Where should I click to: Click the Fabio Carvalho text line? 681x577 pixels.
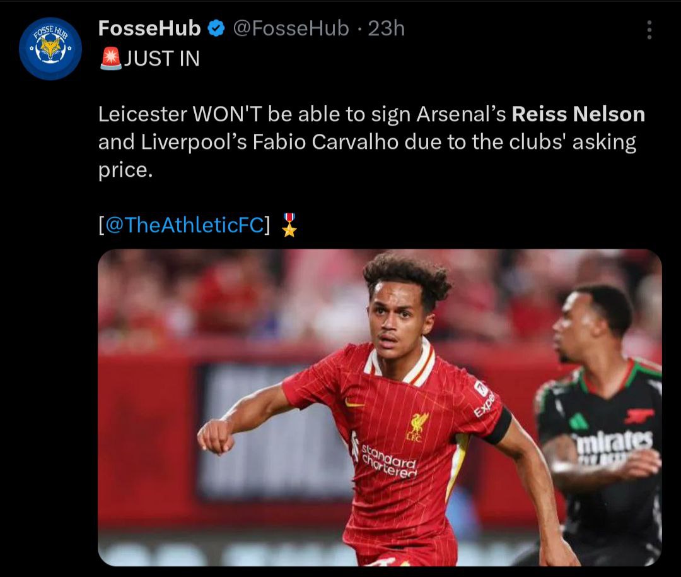coord(325,142)
